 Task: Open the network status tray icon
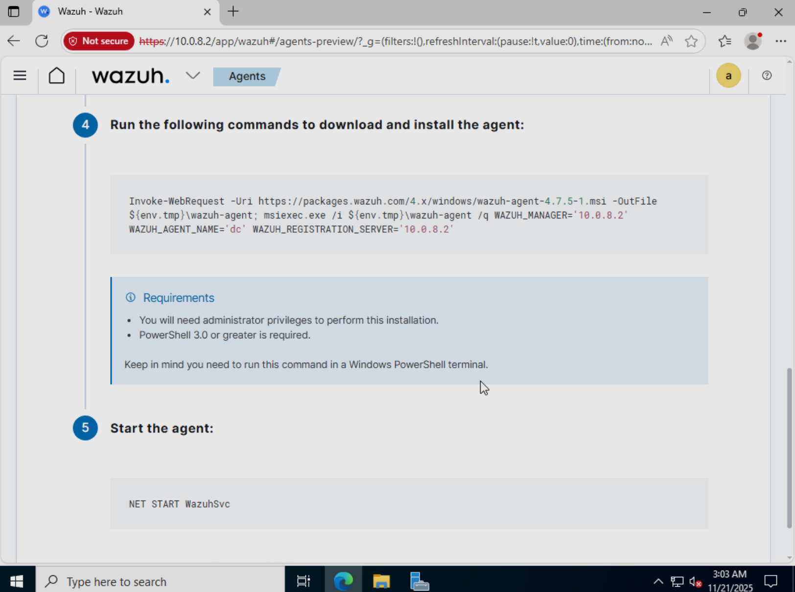(x=677, y=581)
